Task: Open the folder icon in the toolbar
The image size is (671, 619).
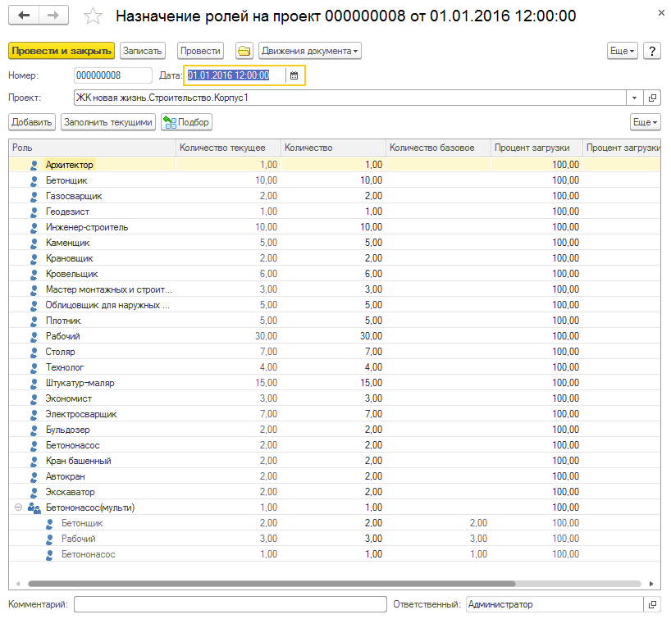Action: pyautogui.click(x=244, y=51)
